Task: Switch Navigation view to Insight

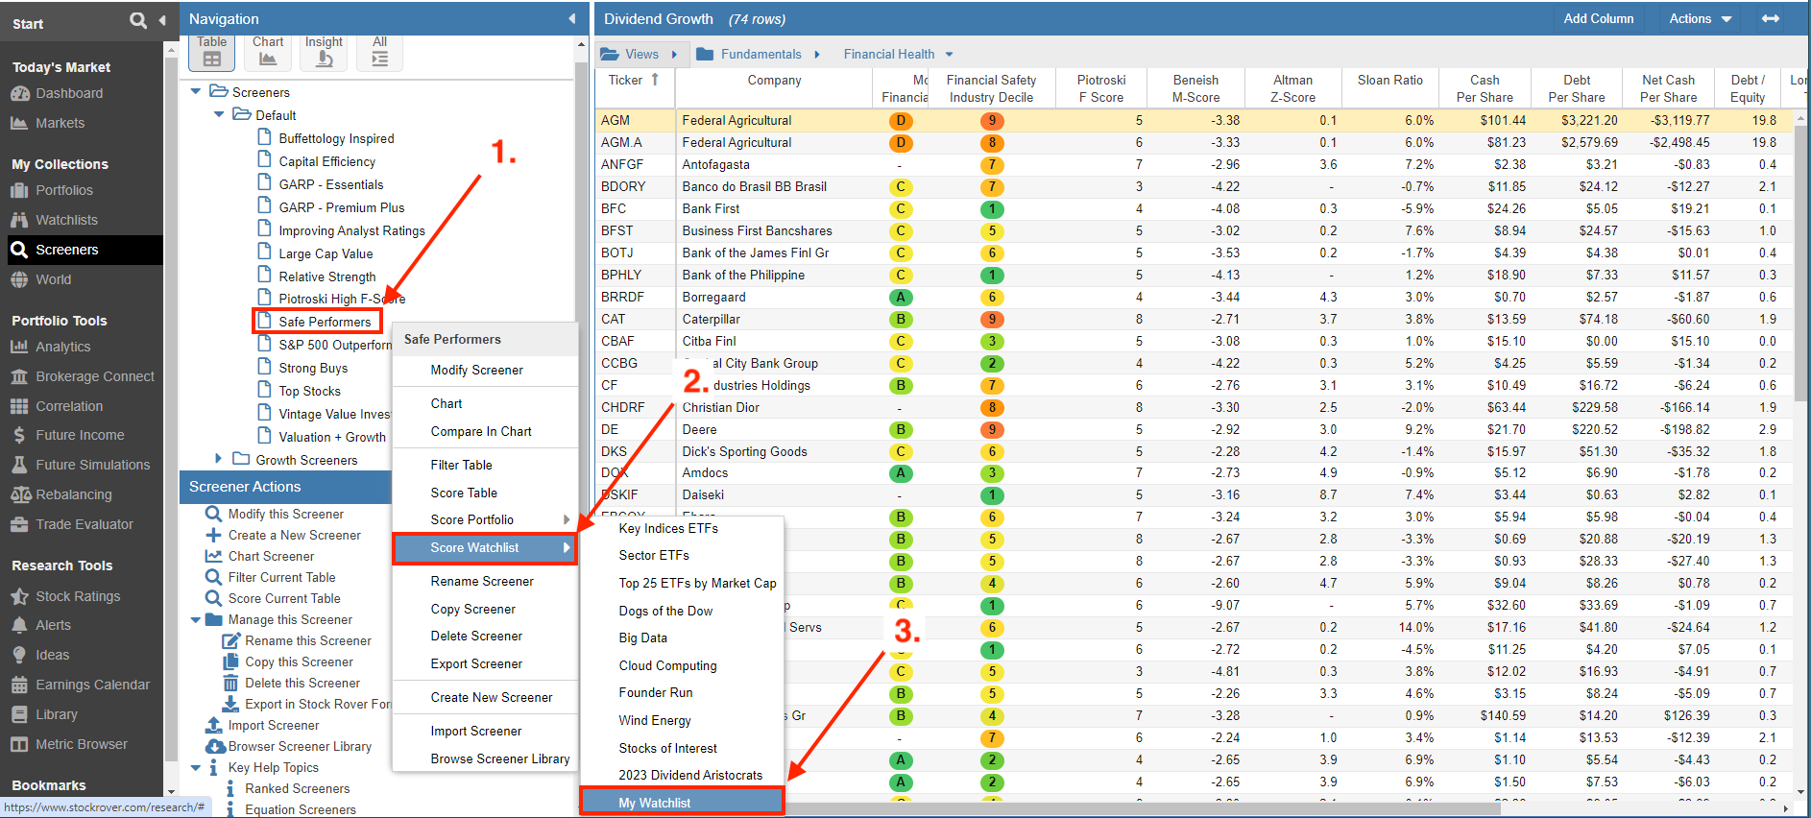Action: tap(324, 52)
